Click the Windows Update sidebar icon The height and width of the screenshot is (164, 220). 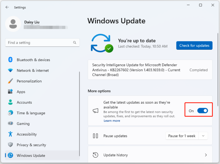[10, 155]
